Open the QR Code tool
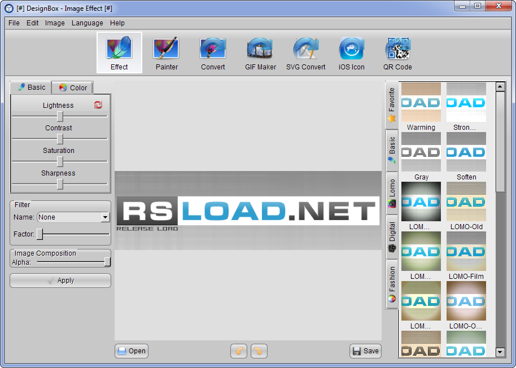516x368 pixels. [397, 52]
